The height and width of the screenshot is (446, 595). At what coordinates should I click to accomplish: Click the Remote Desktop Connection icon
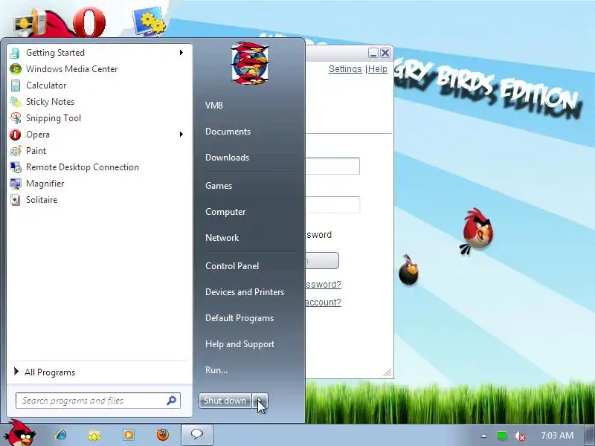pos(15,167)
